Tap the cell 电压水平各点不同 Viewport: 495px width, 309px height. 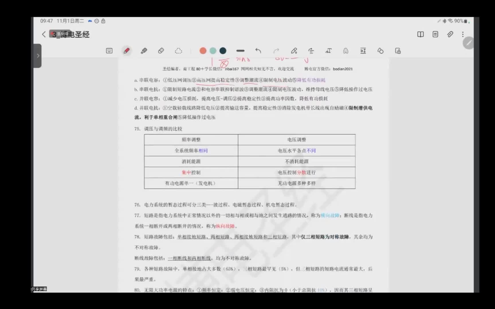[x=297, y=150]
